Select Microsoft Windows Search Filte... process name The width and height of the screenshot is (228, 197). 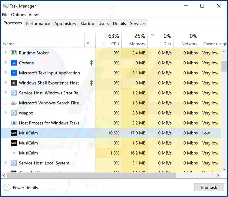coord(50,103)
